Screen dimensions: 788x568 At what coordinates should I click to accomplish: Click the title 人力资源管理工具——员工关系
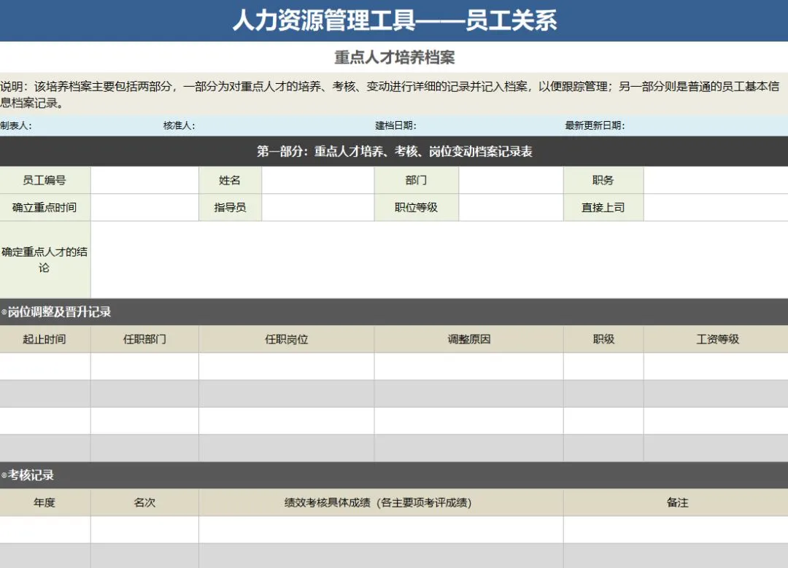(395, 20)
